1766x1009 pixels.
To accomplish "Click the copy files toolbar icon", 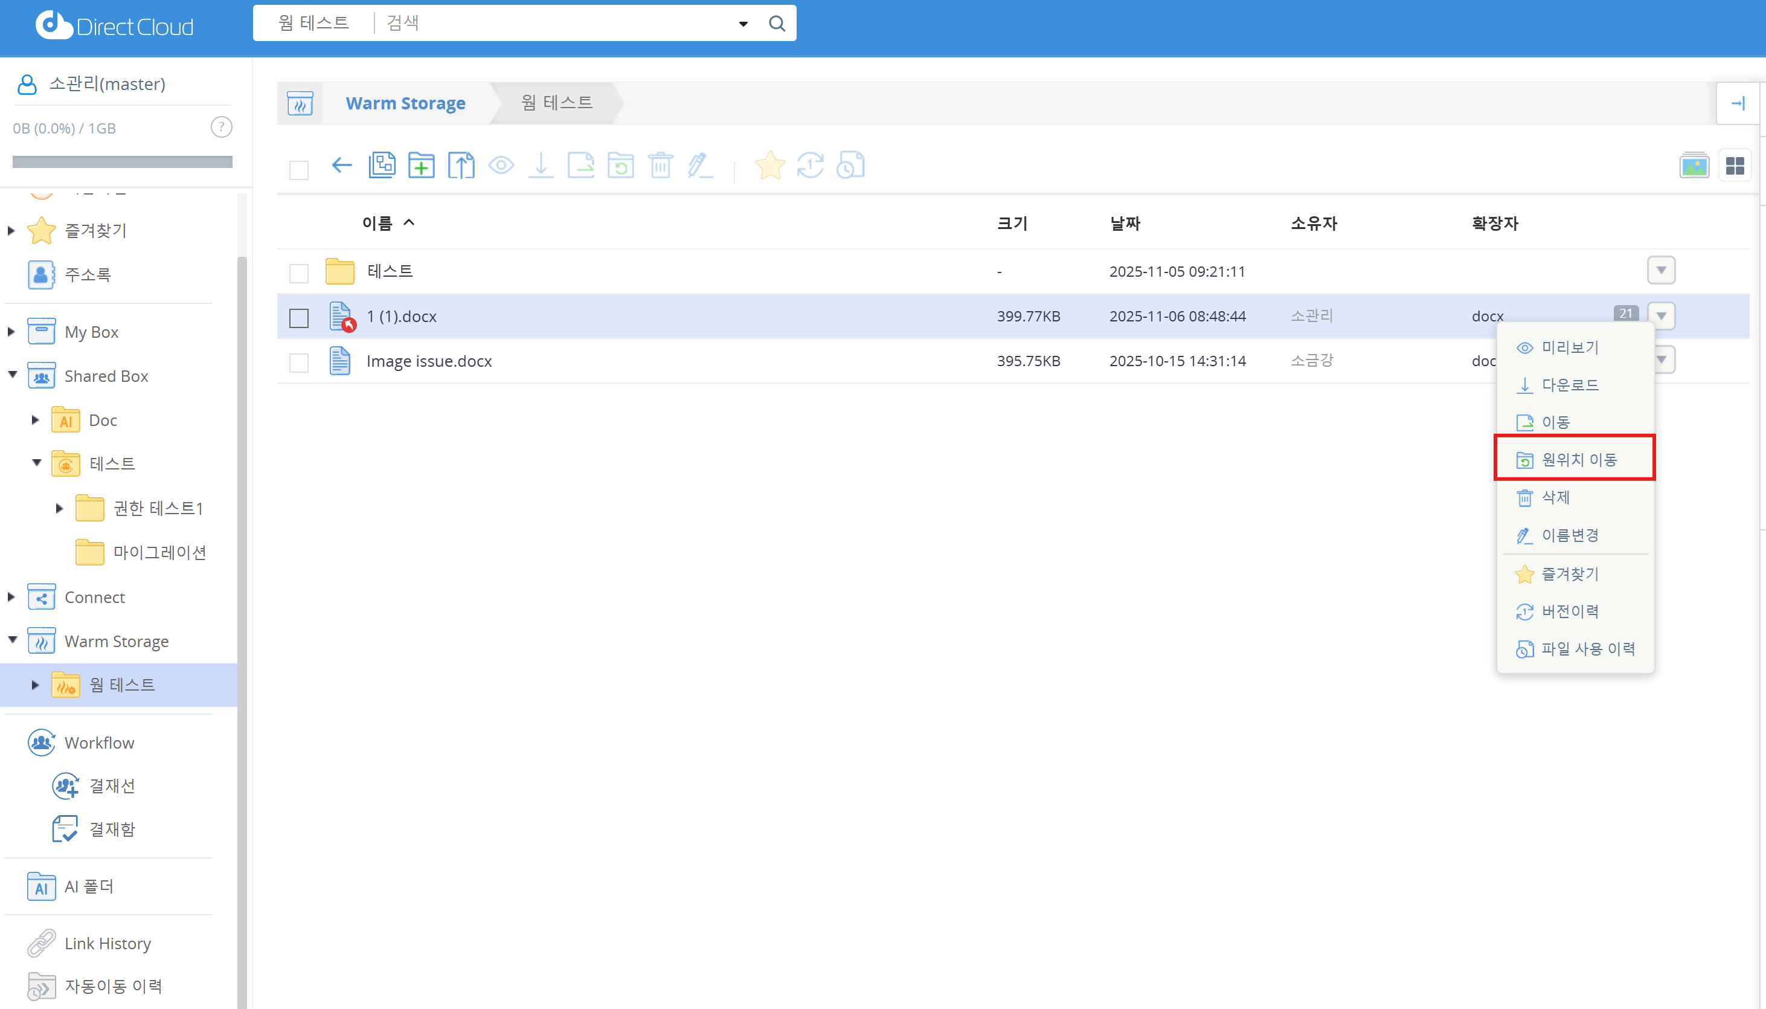I will (x=382, y=166).
